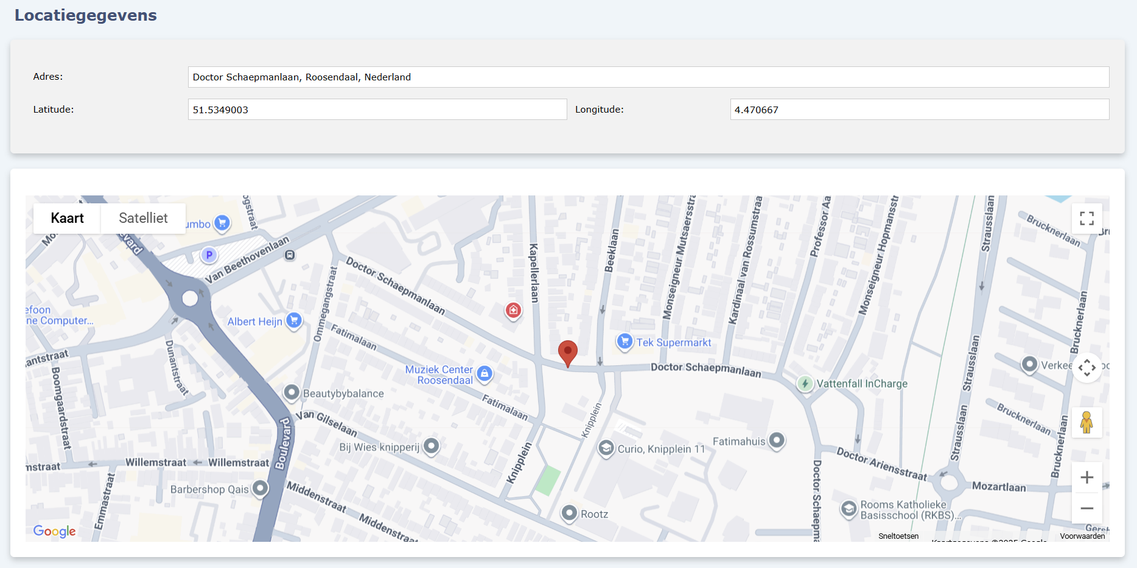Zoom out on the map

coord(1086,508)
